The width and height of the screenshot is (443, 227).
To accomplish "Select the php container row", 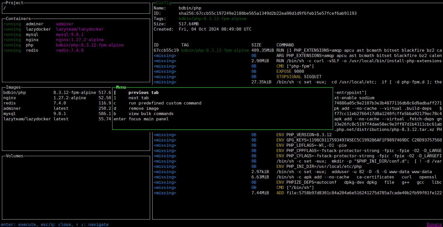I will tap(76, 45).
